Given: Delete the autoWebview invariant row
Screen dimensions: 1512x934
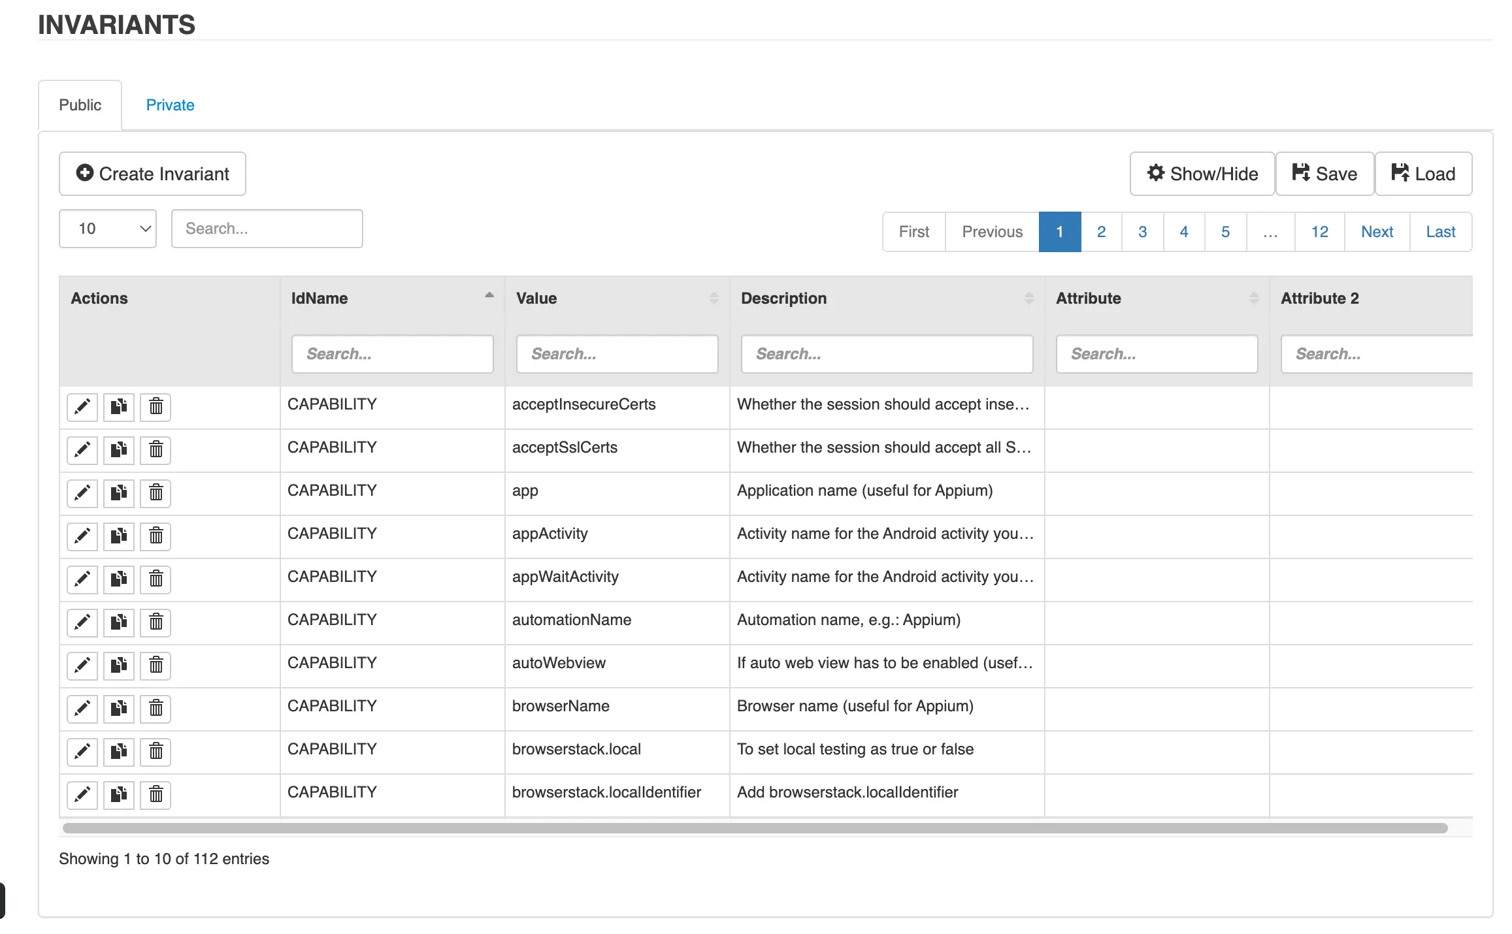Looking at the screenshot, I should click(156, 666).
